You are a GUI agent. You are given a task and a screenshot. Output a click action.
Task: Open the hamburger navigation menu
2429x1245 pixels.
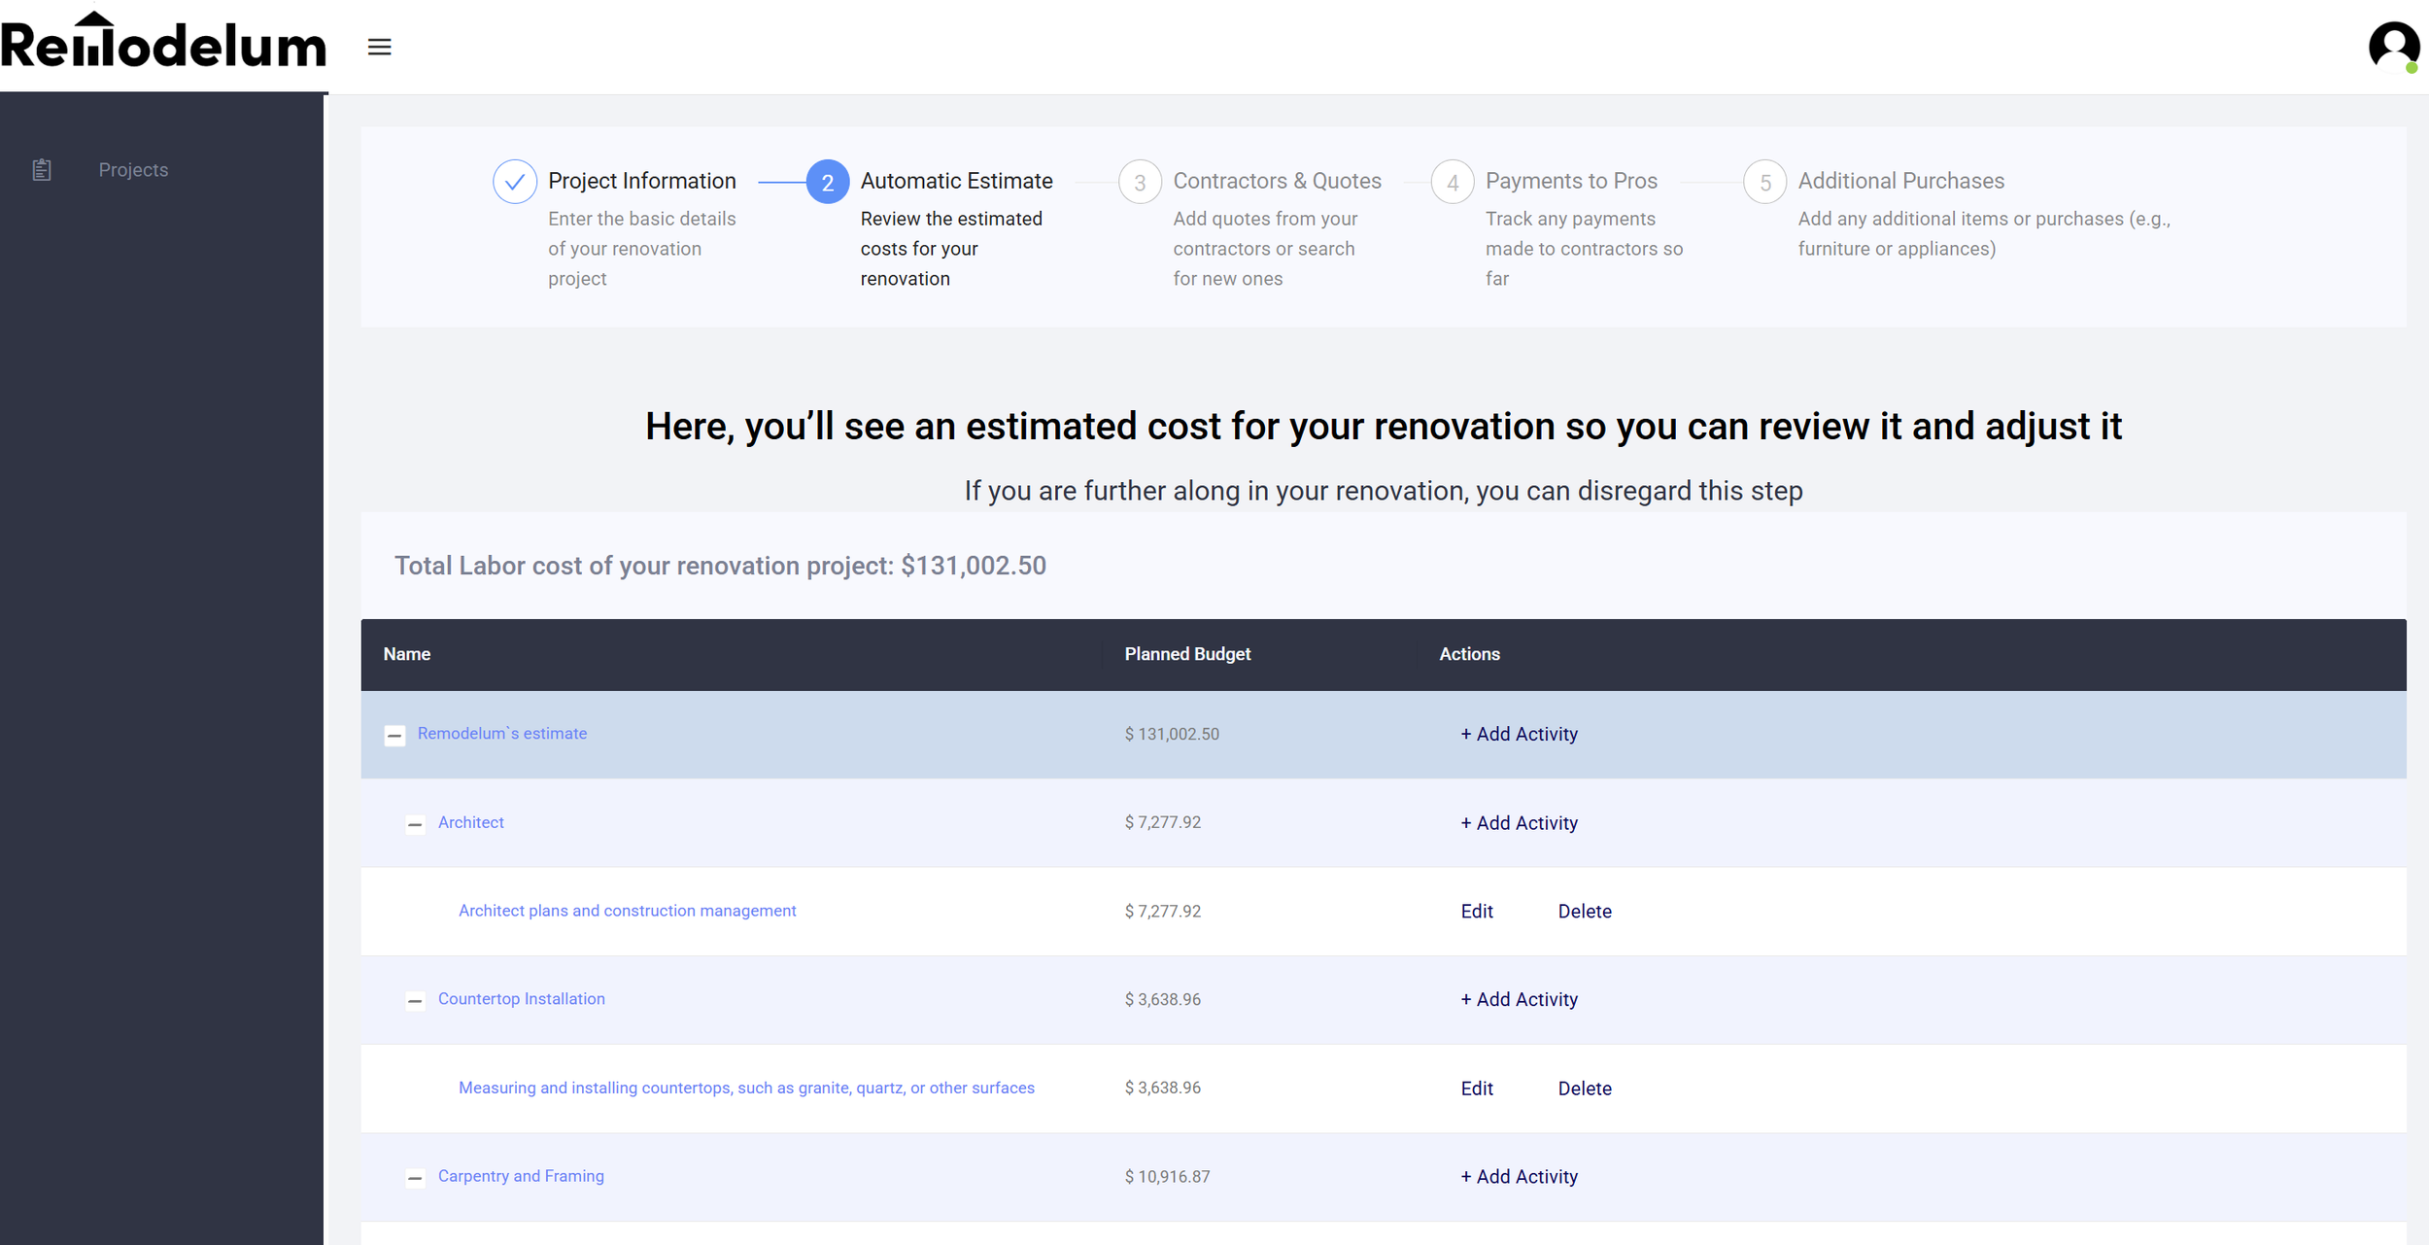point(380,46)
